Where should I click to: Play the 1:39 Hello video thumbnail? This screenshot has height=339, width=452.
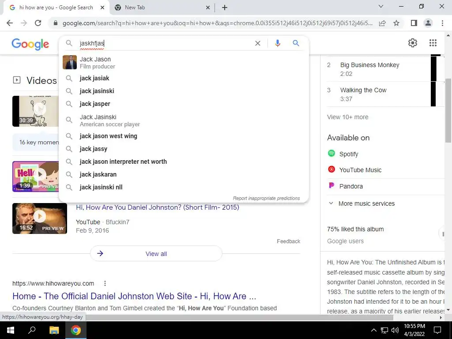36,177
